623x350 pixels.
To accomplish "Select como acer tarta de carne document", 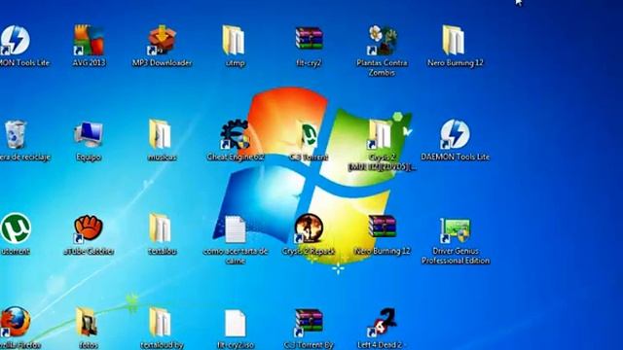I will click(x=236, y=229).
